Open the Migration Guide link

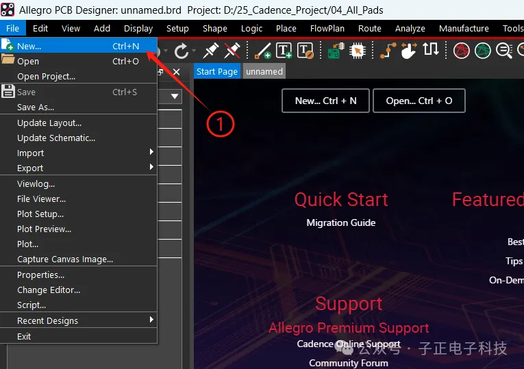341,222
